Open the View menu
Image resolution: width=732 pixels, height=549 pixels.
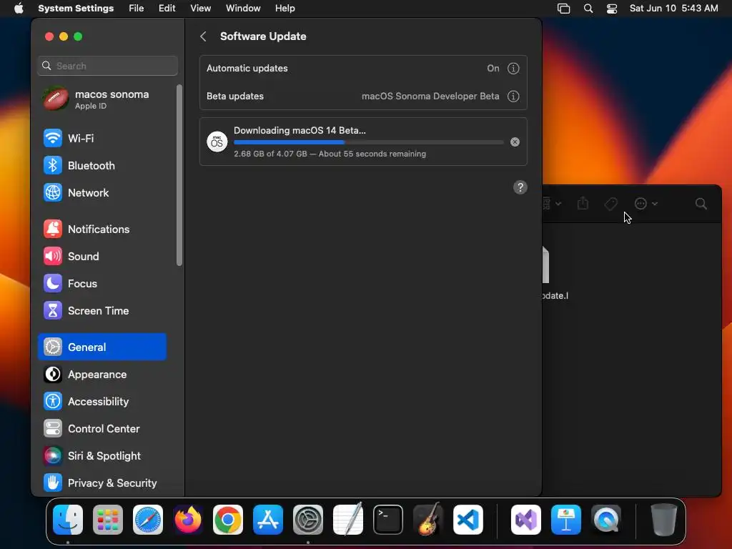(x=200, y=9)
